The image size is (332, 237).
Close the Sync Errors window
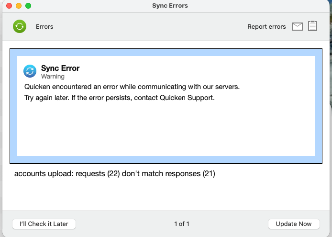pyautogui.click(x=9, y=6)
